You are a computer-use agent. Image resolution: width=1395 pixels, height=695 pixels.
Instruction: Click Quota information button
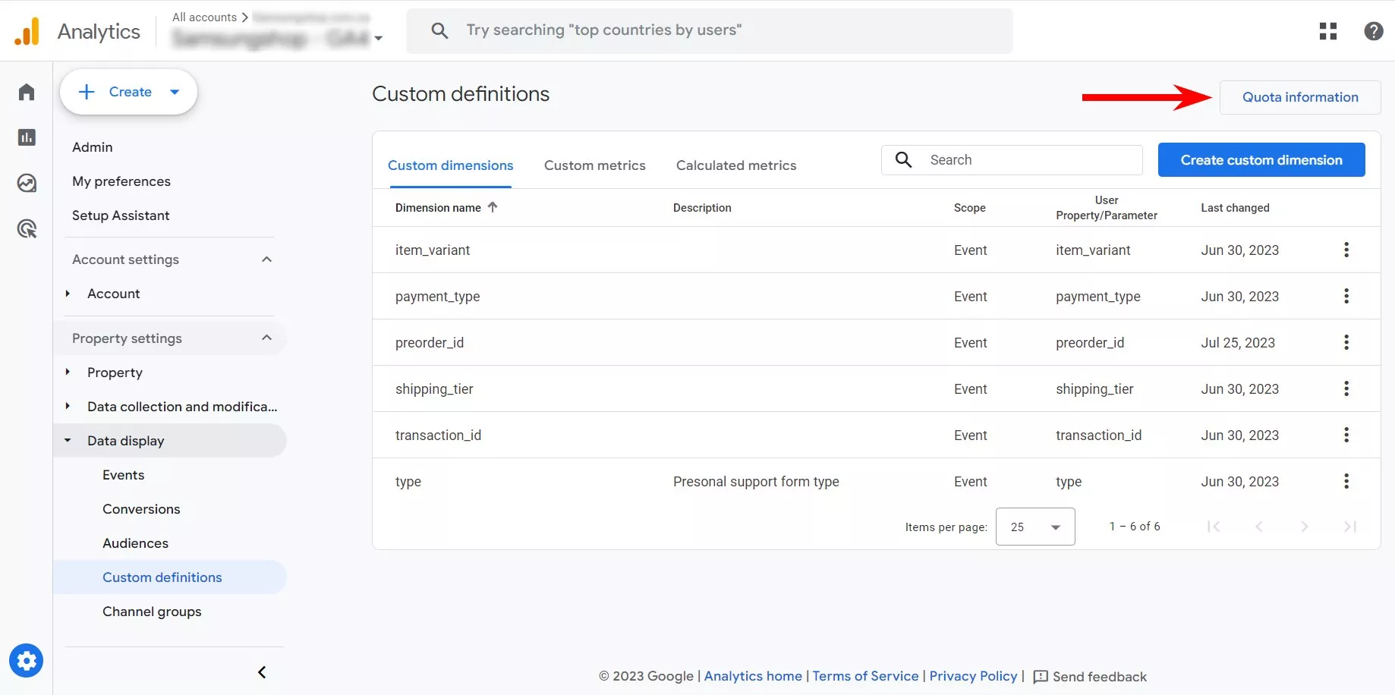[x=1300, y=97]
